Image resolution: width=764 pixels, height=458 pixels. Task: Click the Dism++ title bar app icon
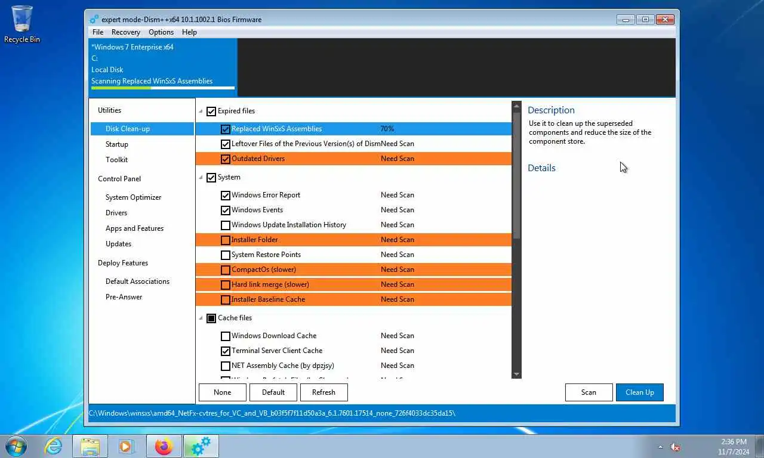pos(94,20)
